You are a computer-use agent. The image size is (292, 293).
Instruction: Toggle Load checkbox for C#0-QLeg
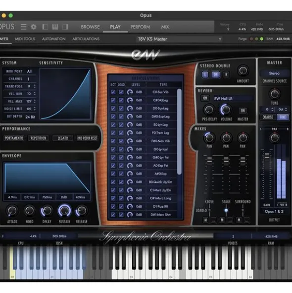coord(121,100)
